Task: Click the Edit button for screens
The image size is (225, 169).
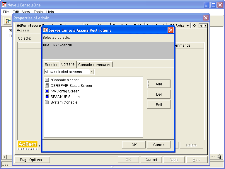Action: pos(159,105)
